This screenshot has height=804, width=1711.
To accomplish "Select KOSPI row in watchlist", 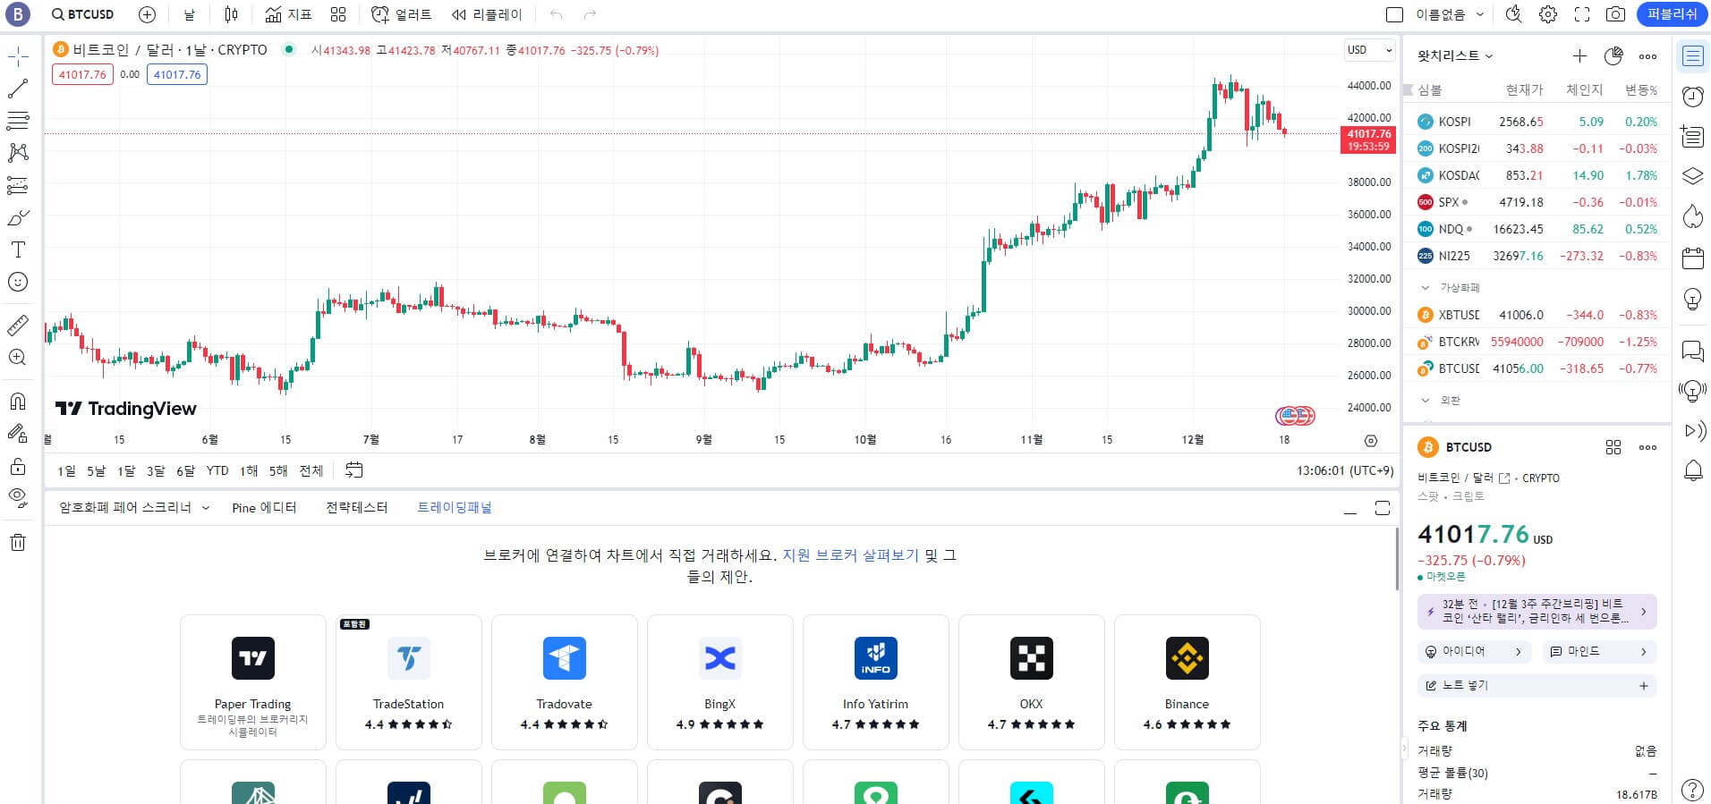I will (1536, 122).
